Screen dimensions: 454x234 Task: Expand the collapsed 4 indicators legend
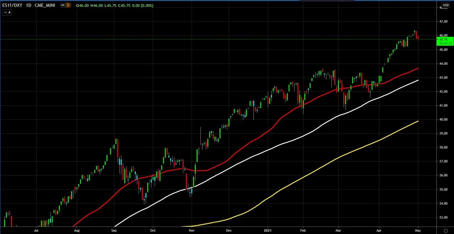click(x=7, y=12)
